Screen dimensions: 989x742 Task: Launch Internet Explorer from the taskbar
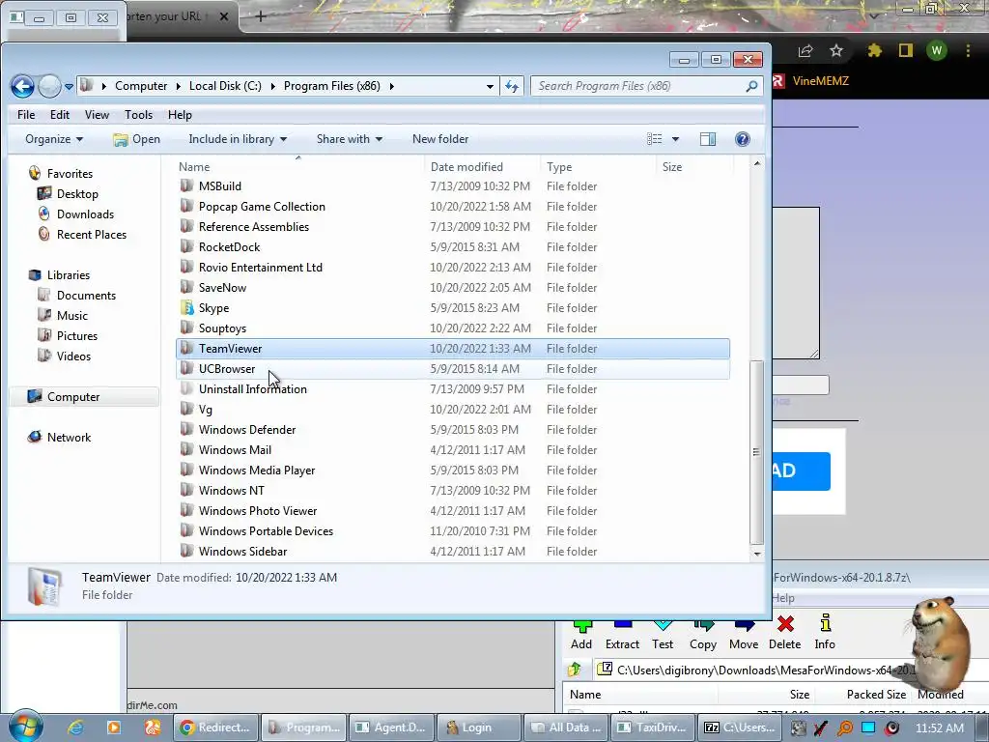pyautogui.click(x=75, y=728)
